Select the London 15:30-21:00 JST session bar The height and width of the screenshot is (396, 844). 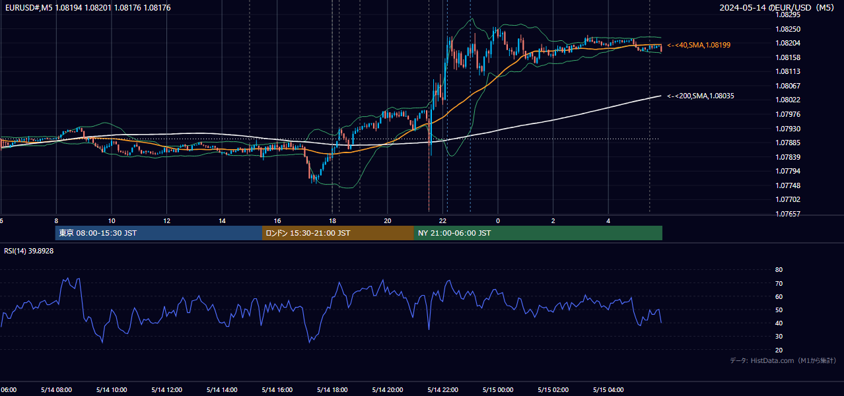point(337,233)
